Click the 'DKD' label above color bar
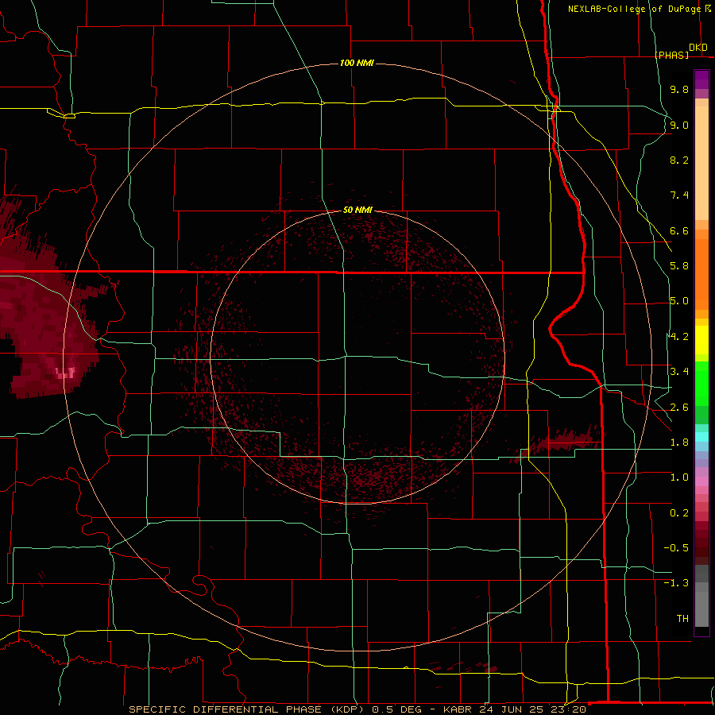Image resolution: width=715 pixels, height=715 pixels. click(x=698, y=48)
